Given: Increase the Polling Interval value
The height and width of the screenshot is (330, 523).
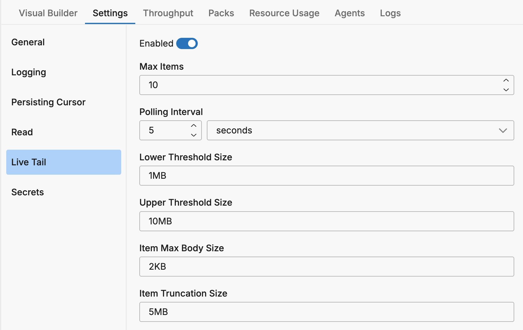Looking at the screenshot, I should 194,126.
